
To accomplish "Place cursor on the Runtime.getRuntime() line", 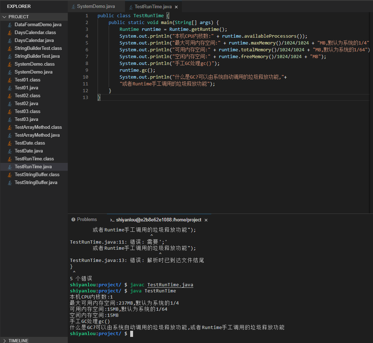I will pyautogui.click(x=173, y=29).
